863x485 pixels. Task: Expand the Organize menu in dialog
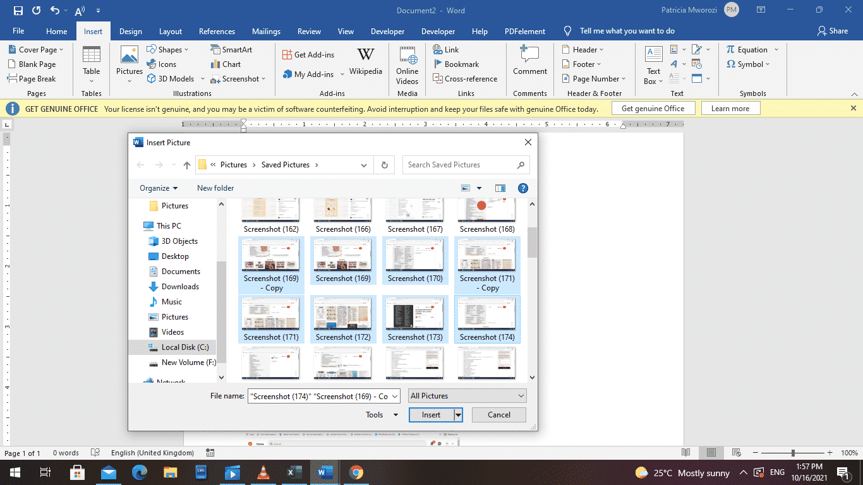pos(159,188)
